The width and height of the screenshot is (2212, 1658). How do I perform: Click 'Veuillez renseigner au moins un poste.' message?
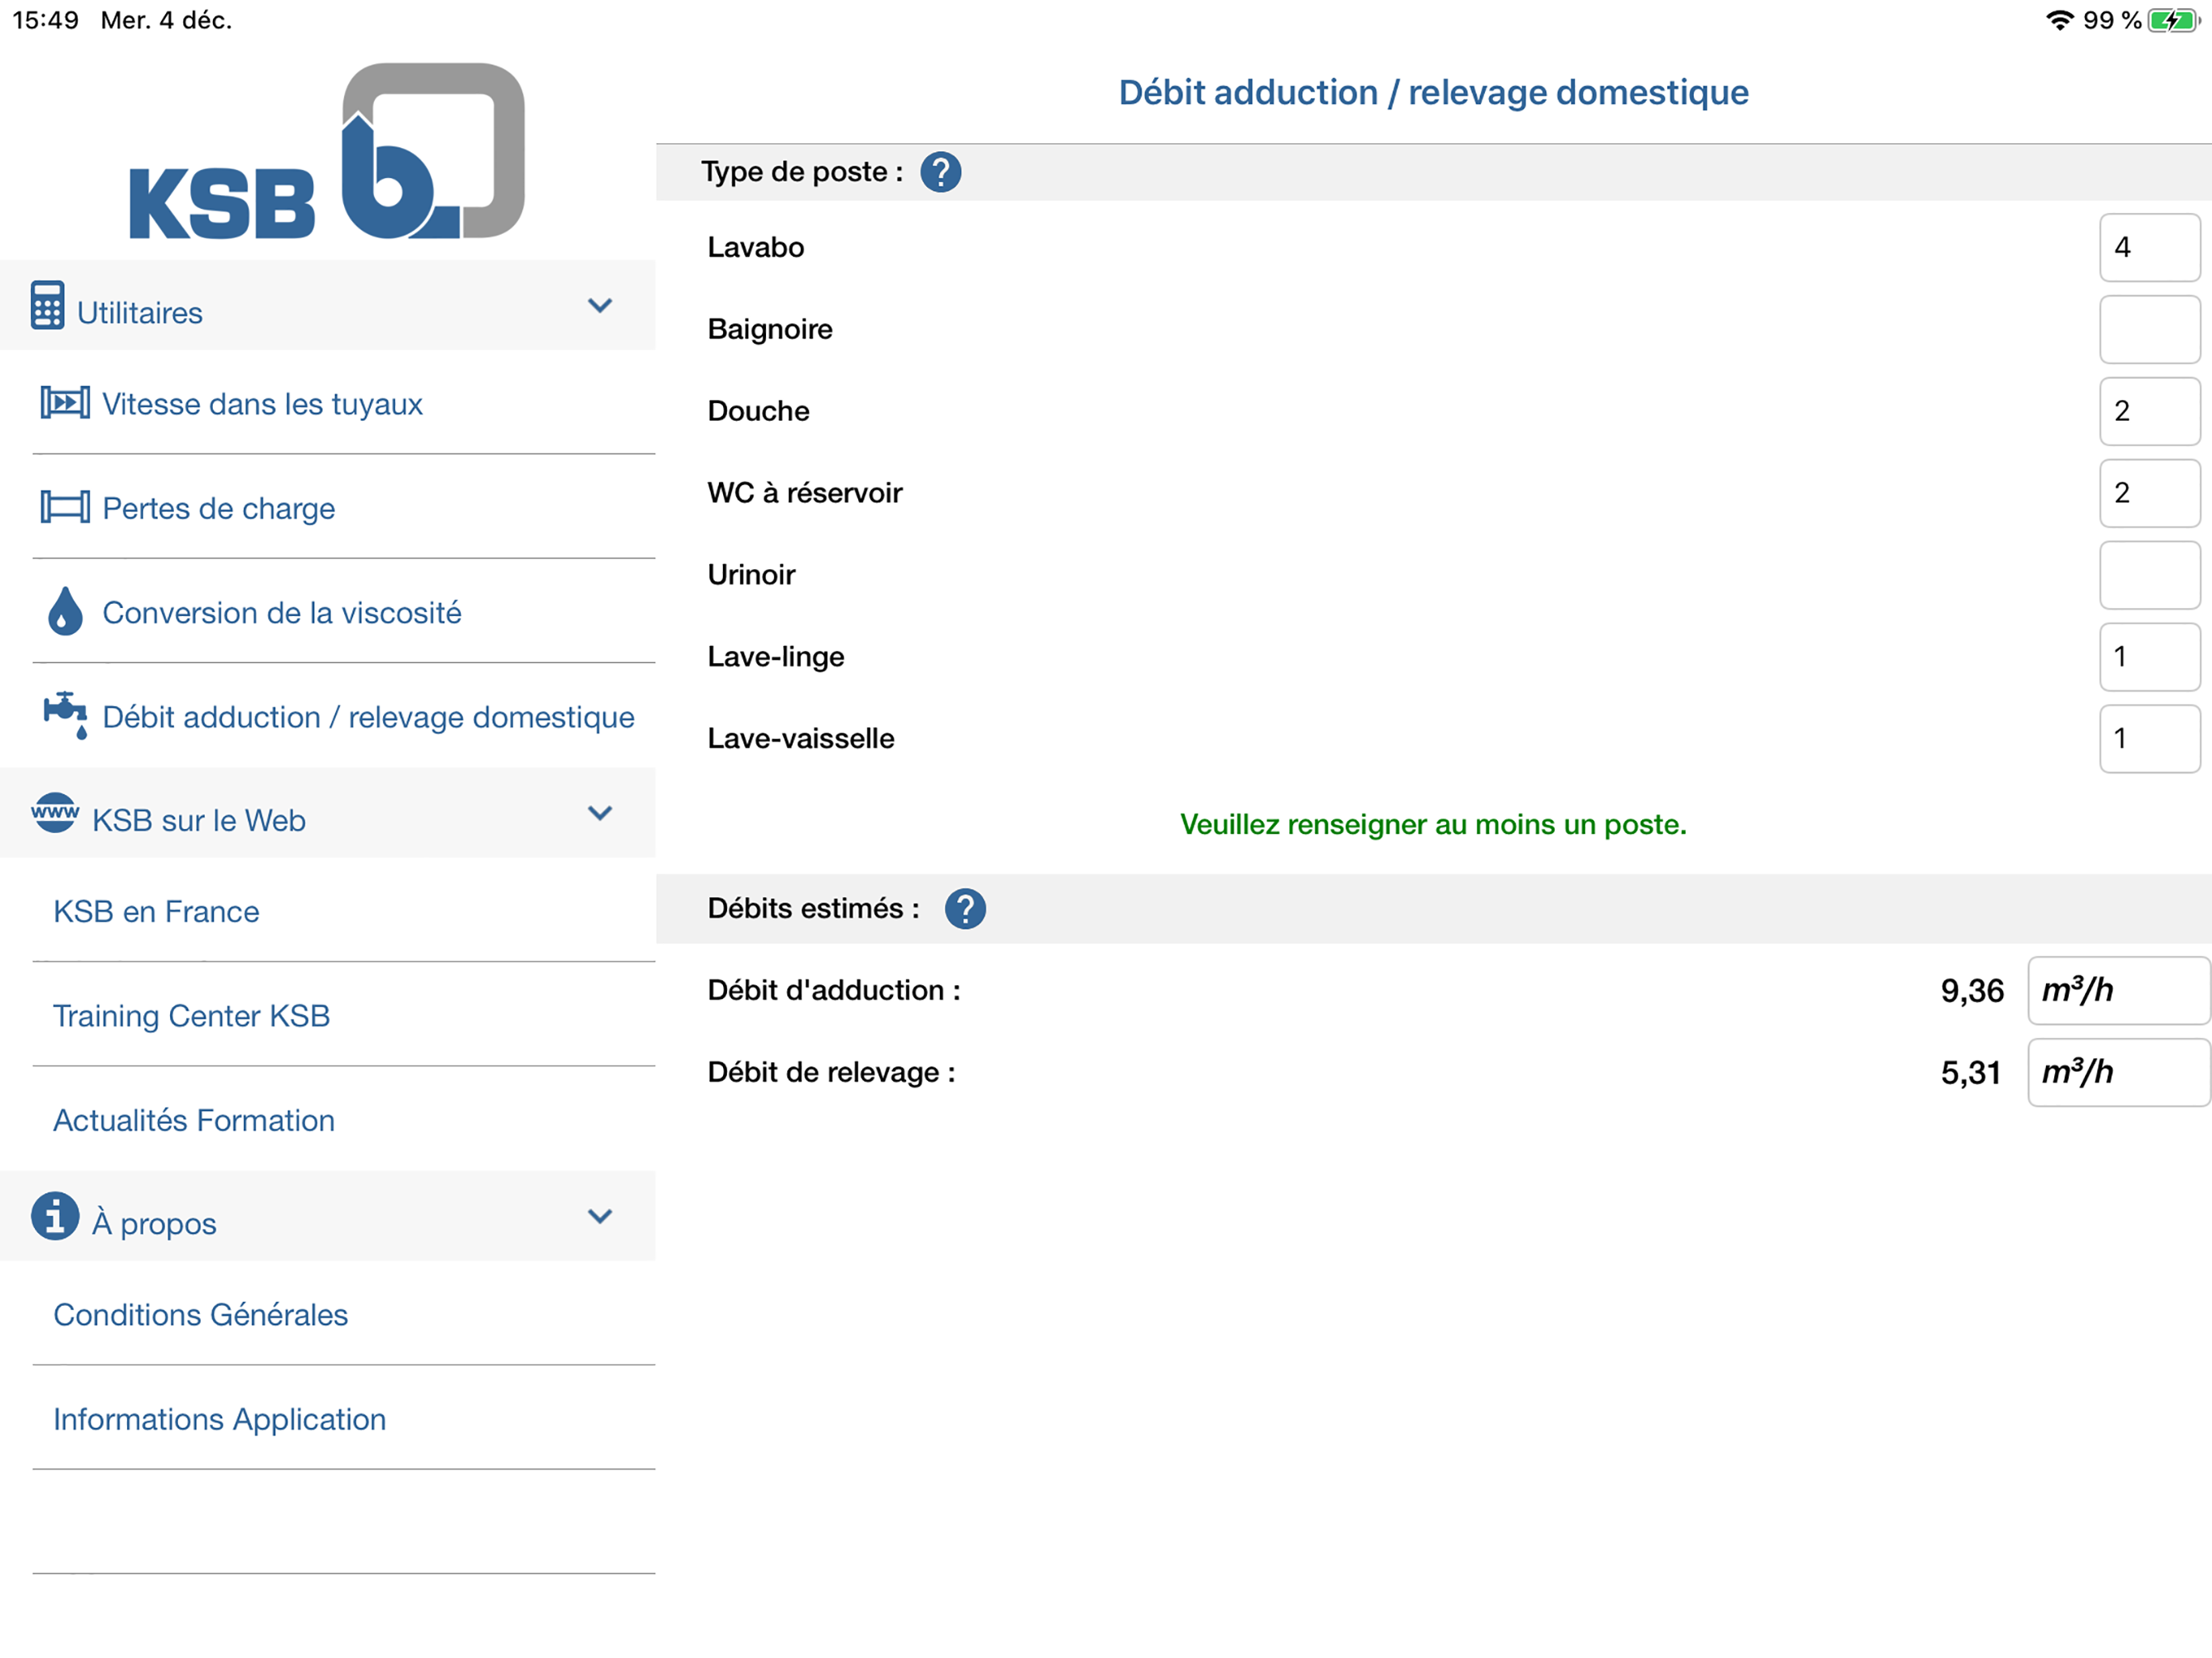pyautogui.click(x=1433, y=825)
